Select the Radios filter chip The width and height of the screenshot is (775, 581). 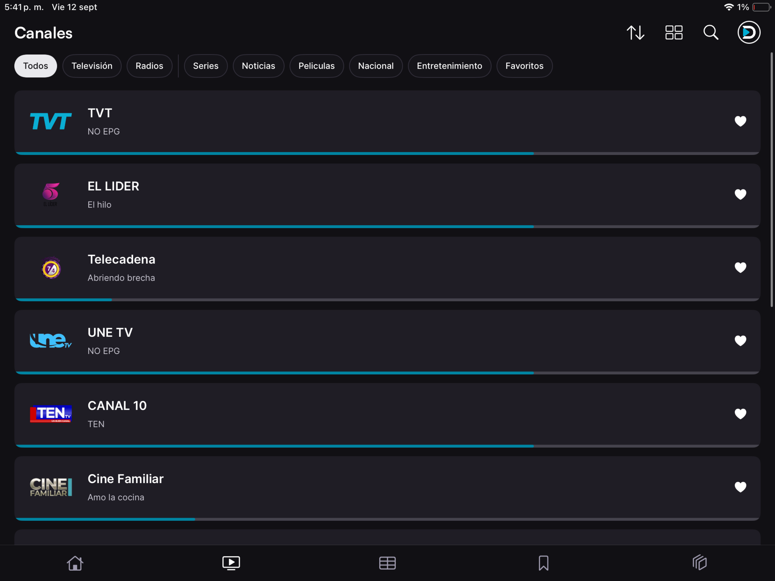149,66
